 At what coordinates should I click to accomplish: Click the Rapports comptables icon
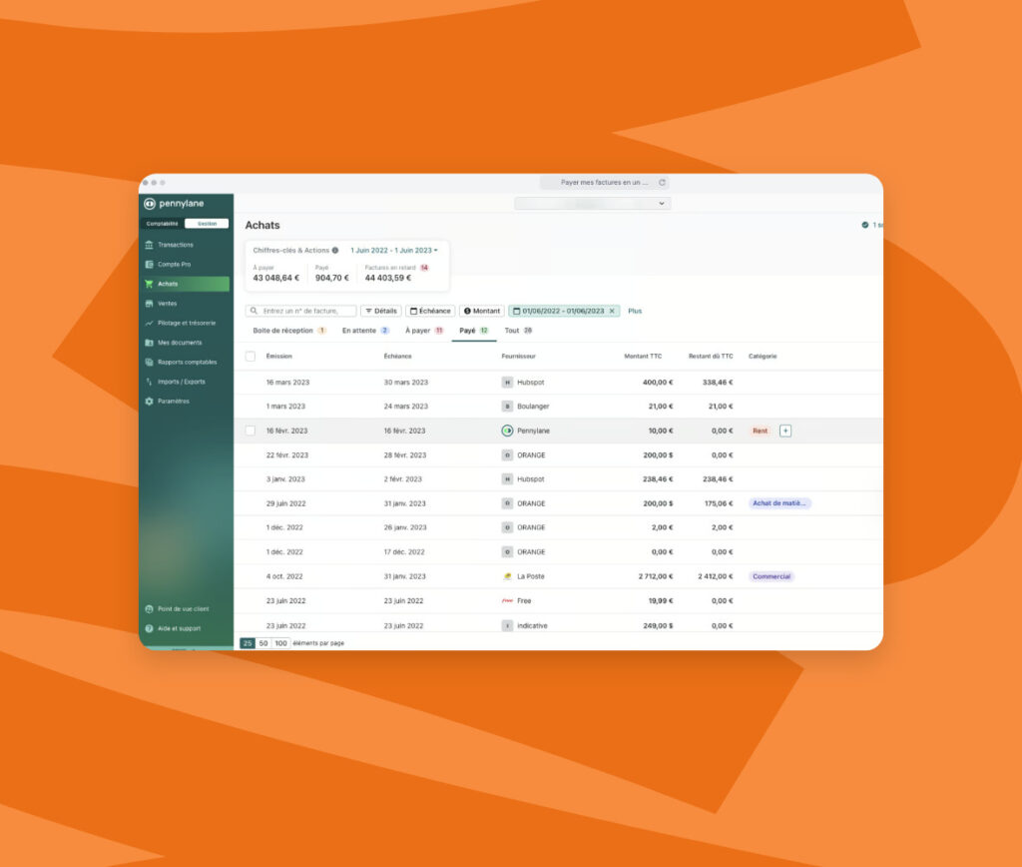[x=149, y=362]
